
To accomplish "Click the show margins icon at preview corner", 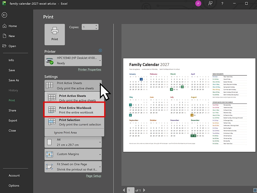I will (x=255, y=190).
